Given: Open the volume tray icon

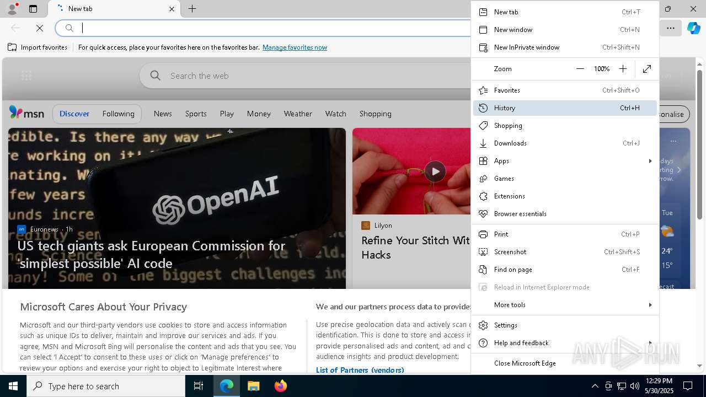Looking at the screenshot, I should [634, 386].
